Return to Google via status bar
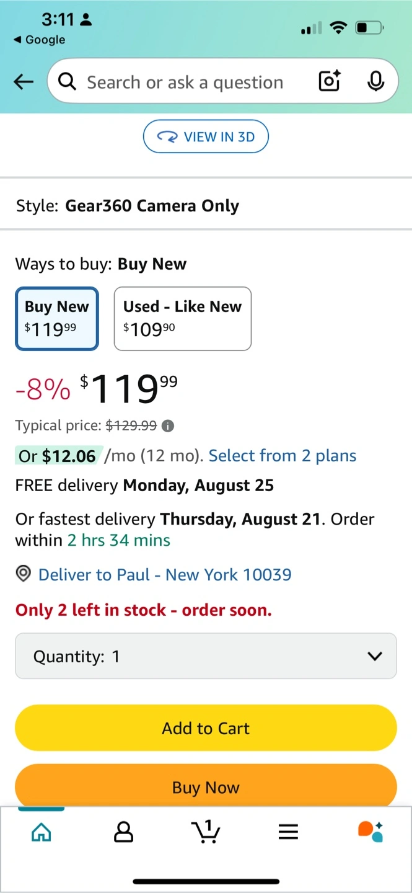 (x=40, y=40)
